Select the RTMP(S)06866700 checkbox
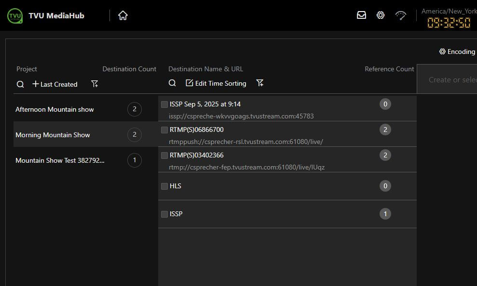 [x=164, y=130]
